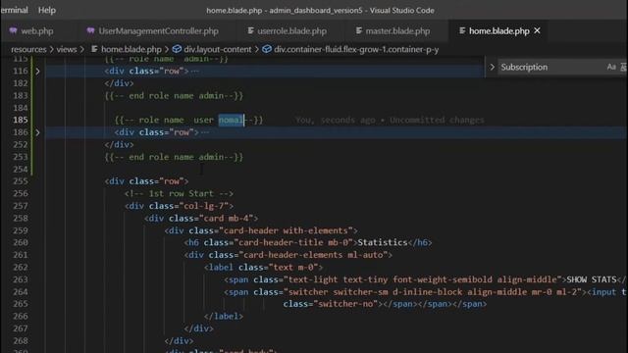
Task: Select the home.blade.php tab
Action: [x=499, y=30]
